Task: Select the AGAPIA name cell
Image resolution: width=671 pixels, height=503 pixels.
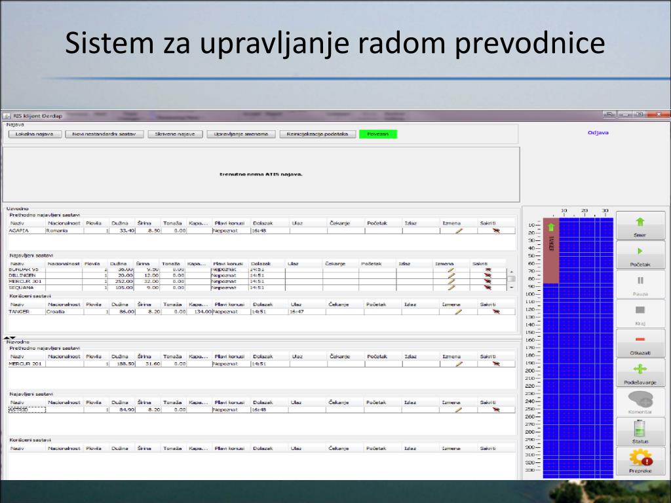Action: tap(26, 231)
